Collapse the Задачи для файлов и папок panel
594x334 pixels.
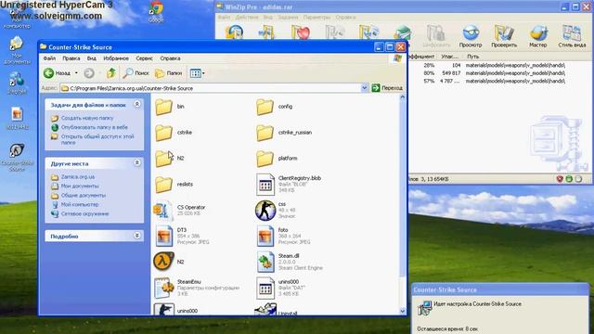tap(137, 104)
